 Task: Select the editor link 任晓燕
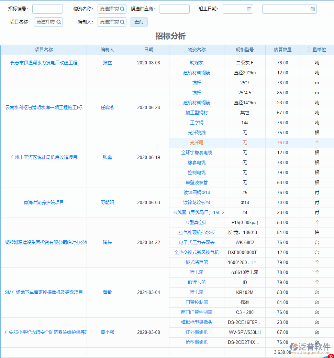pyautogui.click(x=107, y=107)
